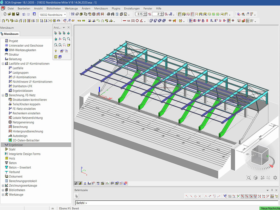The image size is (280, 210).
Task: Click the Print icon in toolbar
Action: (108, 14)
